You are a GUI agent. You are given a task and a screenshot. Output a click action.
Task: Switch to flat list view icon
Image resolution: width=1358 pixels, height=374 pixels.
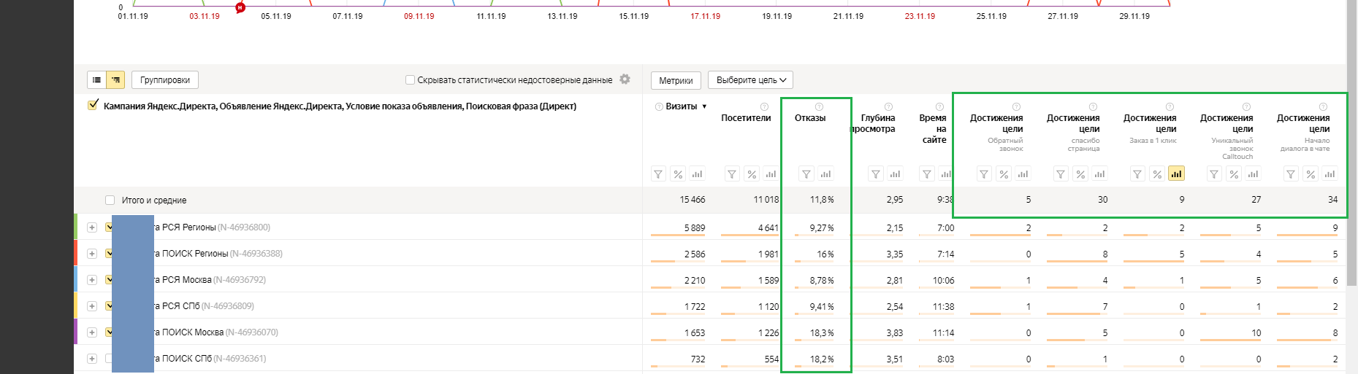point(96,79)
